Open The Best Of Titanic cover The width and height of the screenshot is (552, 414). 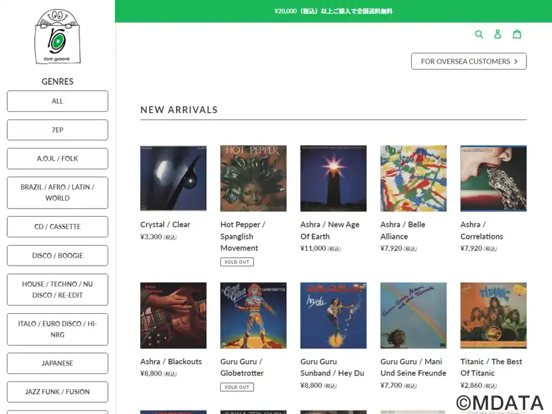pos(493,315)
